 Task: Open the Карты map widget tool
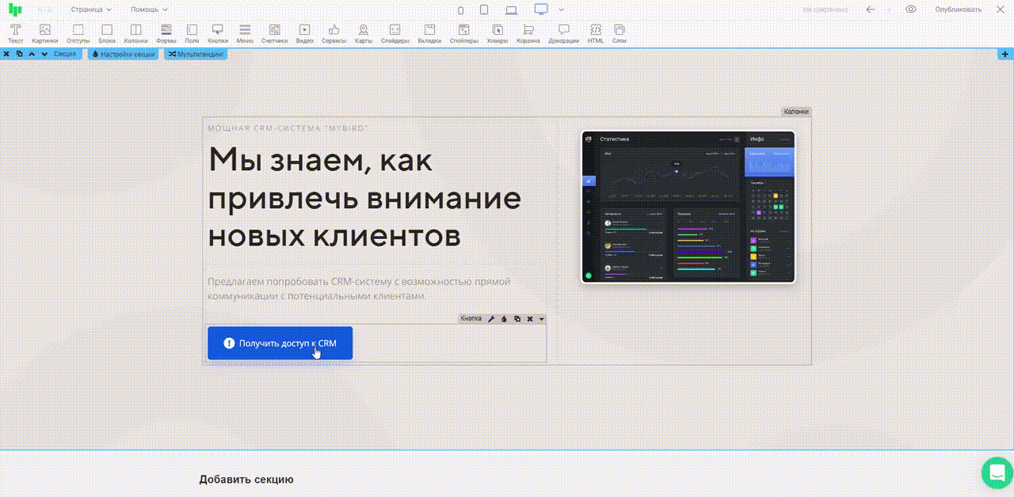(x=363, y=32)
